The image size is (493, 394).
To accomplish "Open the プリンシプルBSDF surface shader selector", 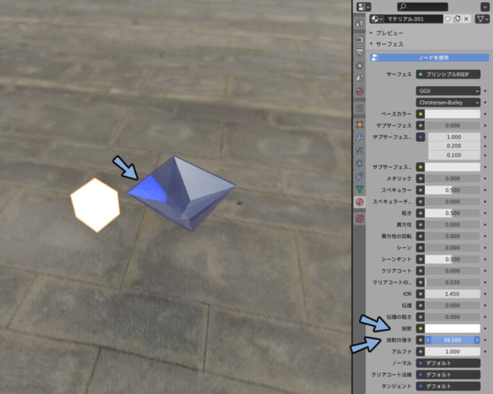I will coord(448,74).
